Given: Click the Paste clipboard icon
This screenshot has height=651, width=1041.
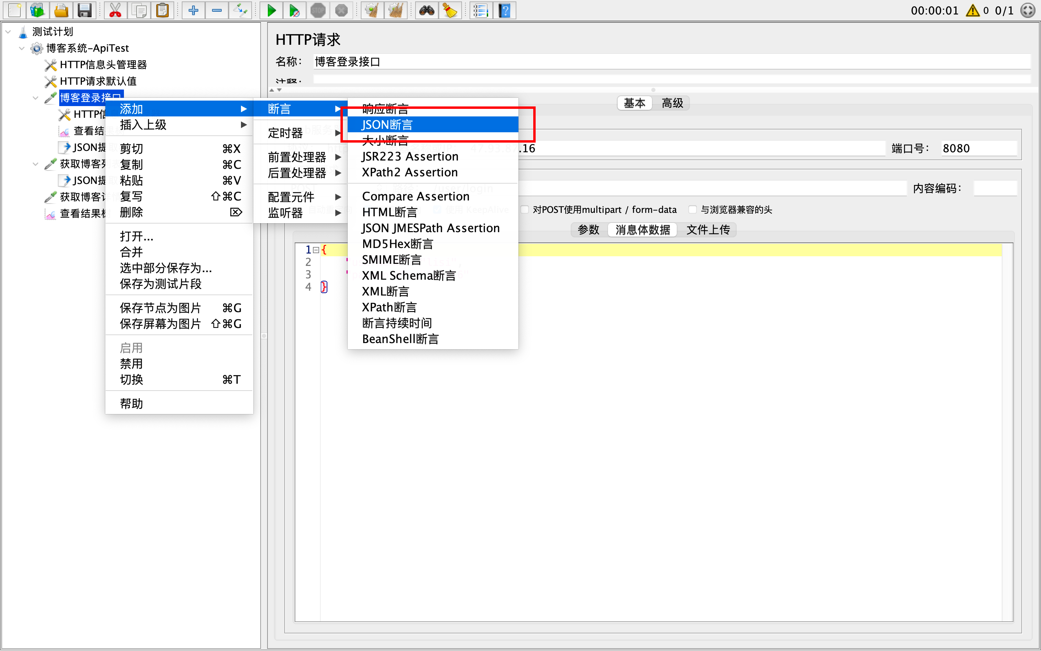Looking at the screenshot, I should point(162,10).
